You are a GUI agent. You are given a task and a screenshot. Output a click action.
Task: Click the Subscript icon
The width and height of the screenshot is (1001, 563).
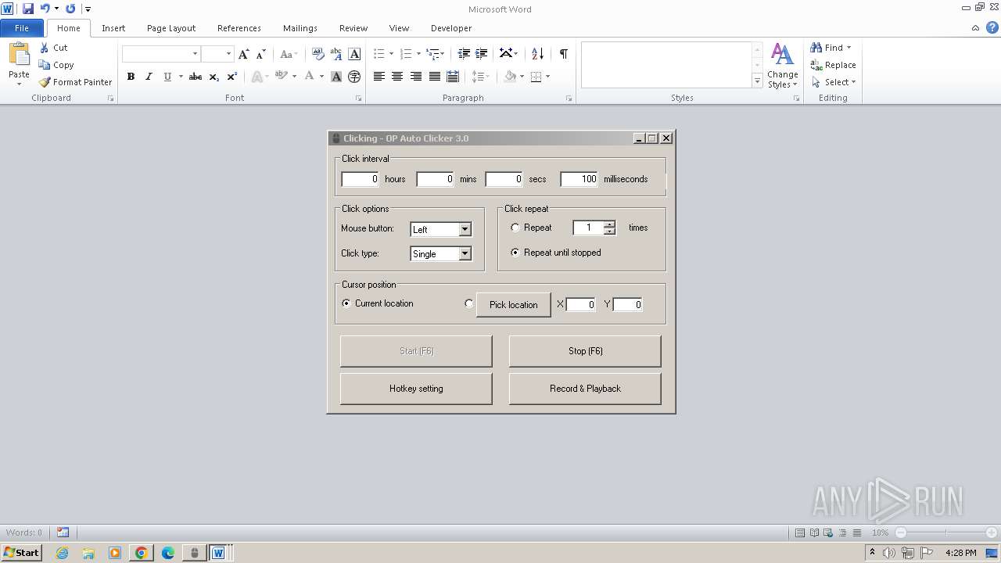tap(214, 77)
